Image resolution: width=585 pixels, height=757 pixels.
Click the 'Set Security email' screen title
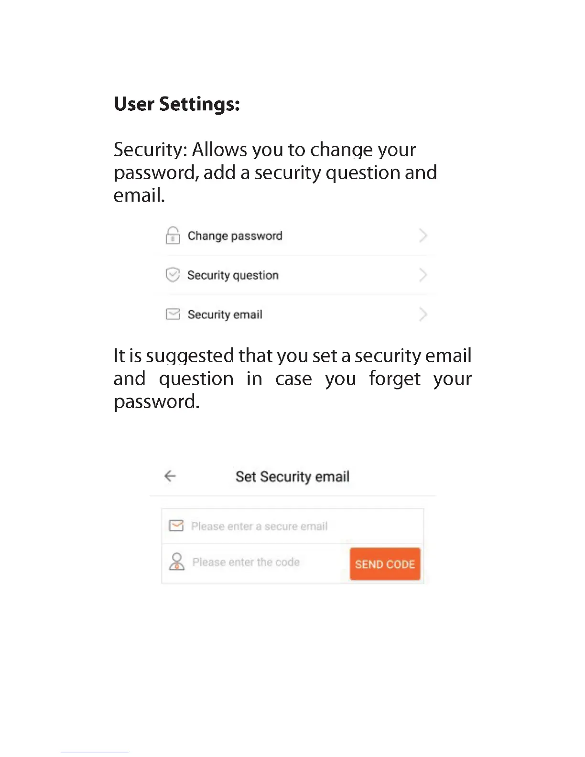pyautogui.click(x=292, y=476)
